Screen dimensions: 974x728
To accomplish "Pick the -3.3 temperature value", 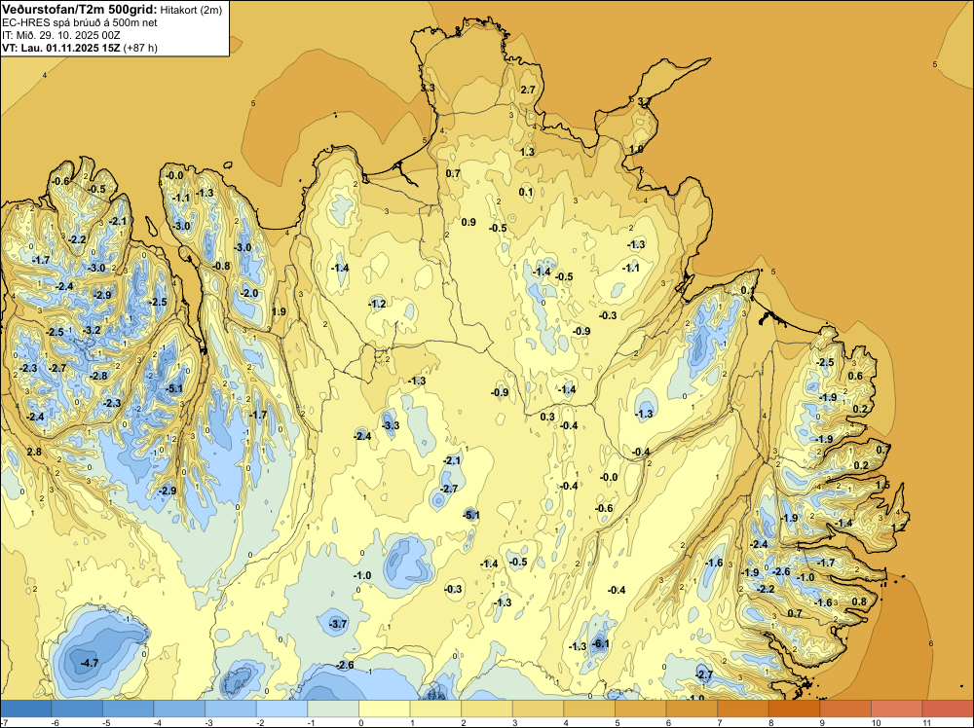I will point(391,425).
